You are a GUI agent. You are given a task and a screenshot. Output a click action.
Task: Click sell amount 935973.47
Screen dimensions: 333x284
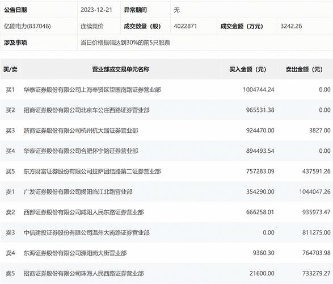click(x=317, y=212)
